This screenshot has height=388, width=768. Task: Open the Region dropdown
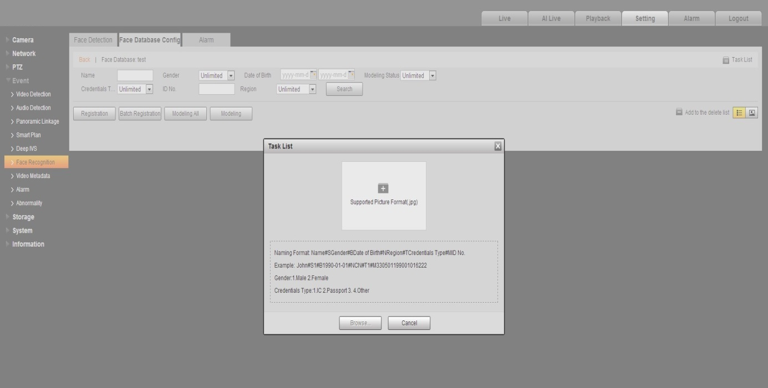(x=296, y=89)
